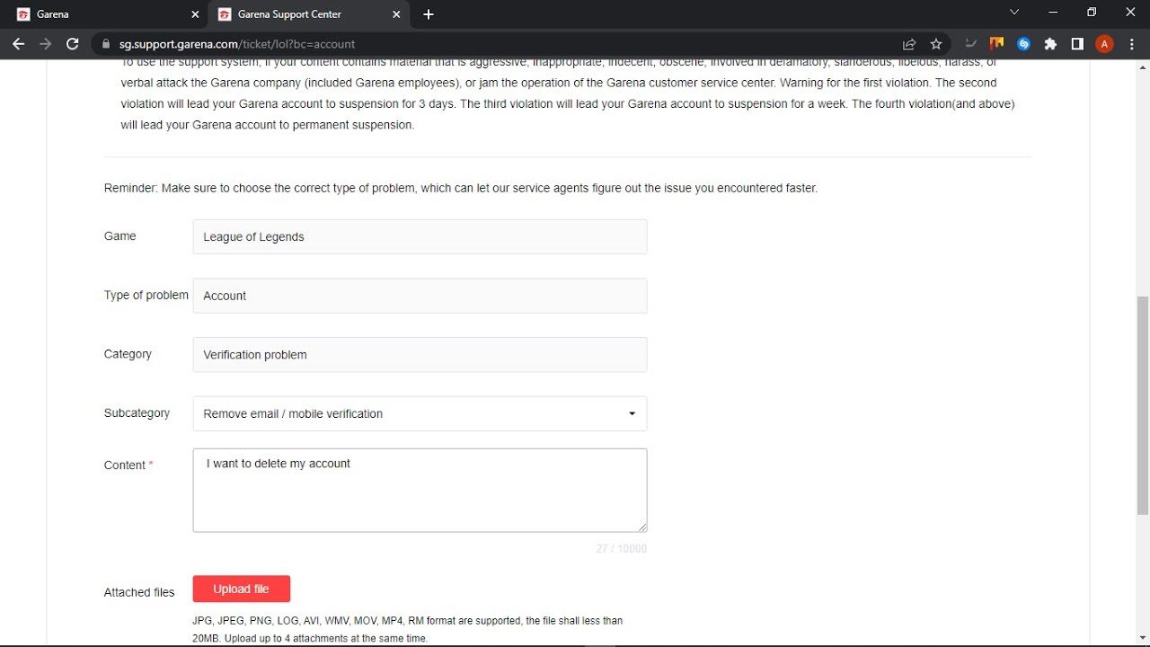Click the '27 / 10000' character counter
Screen dimensions: 1150x647
621,548
